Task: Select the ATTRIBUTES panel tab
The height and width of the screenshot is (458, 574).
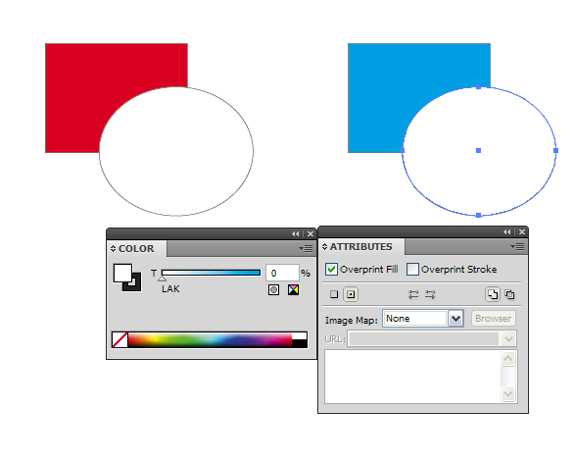Action: (x=360, y=246)
